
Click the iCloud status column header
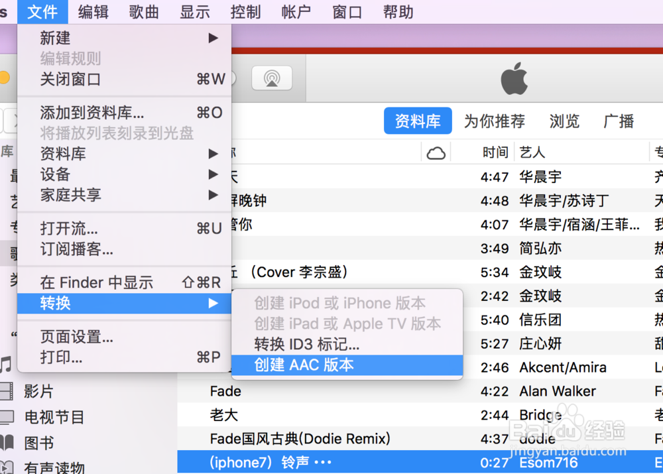pyautogui.click(x=436, y=152)
